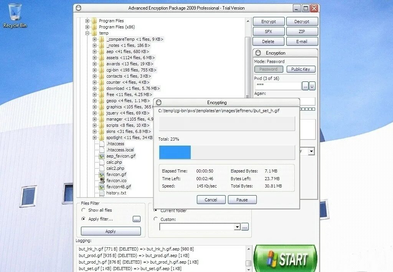Expand the Program Files tree node
The width and height of the screenshot is (393, 272).
87,21
